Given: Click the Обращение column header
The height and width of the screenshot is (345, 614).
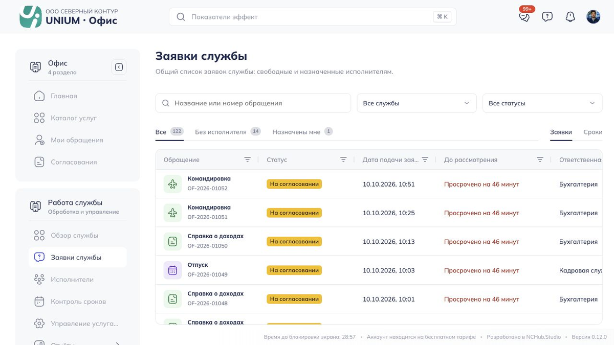Looking at the screenshot, I should (182, 159).
